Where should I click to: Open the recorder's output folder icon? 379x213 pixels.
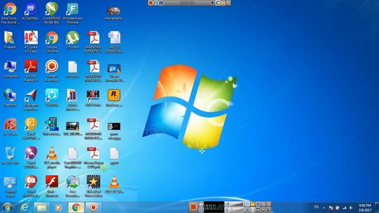[x=253, y=204]
